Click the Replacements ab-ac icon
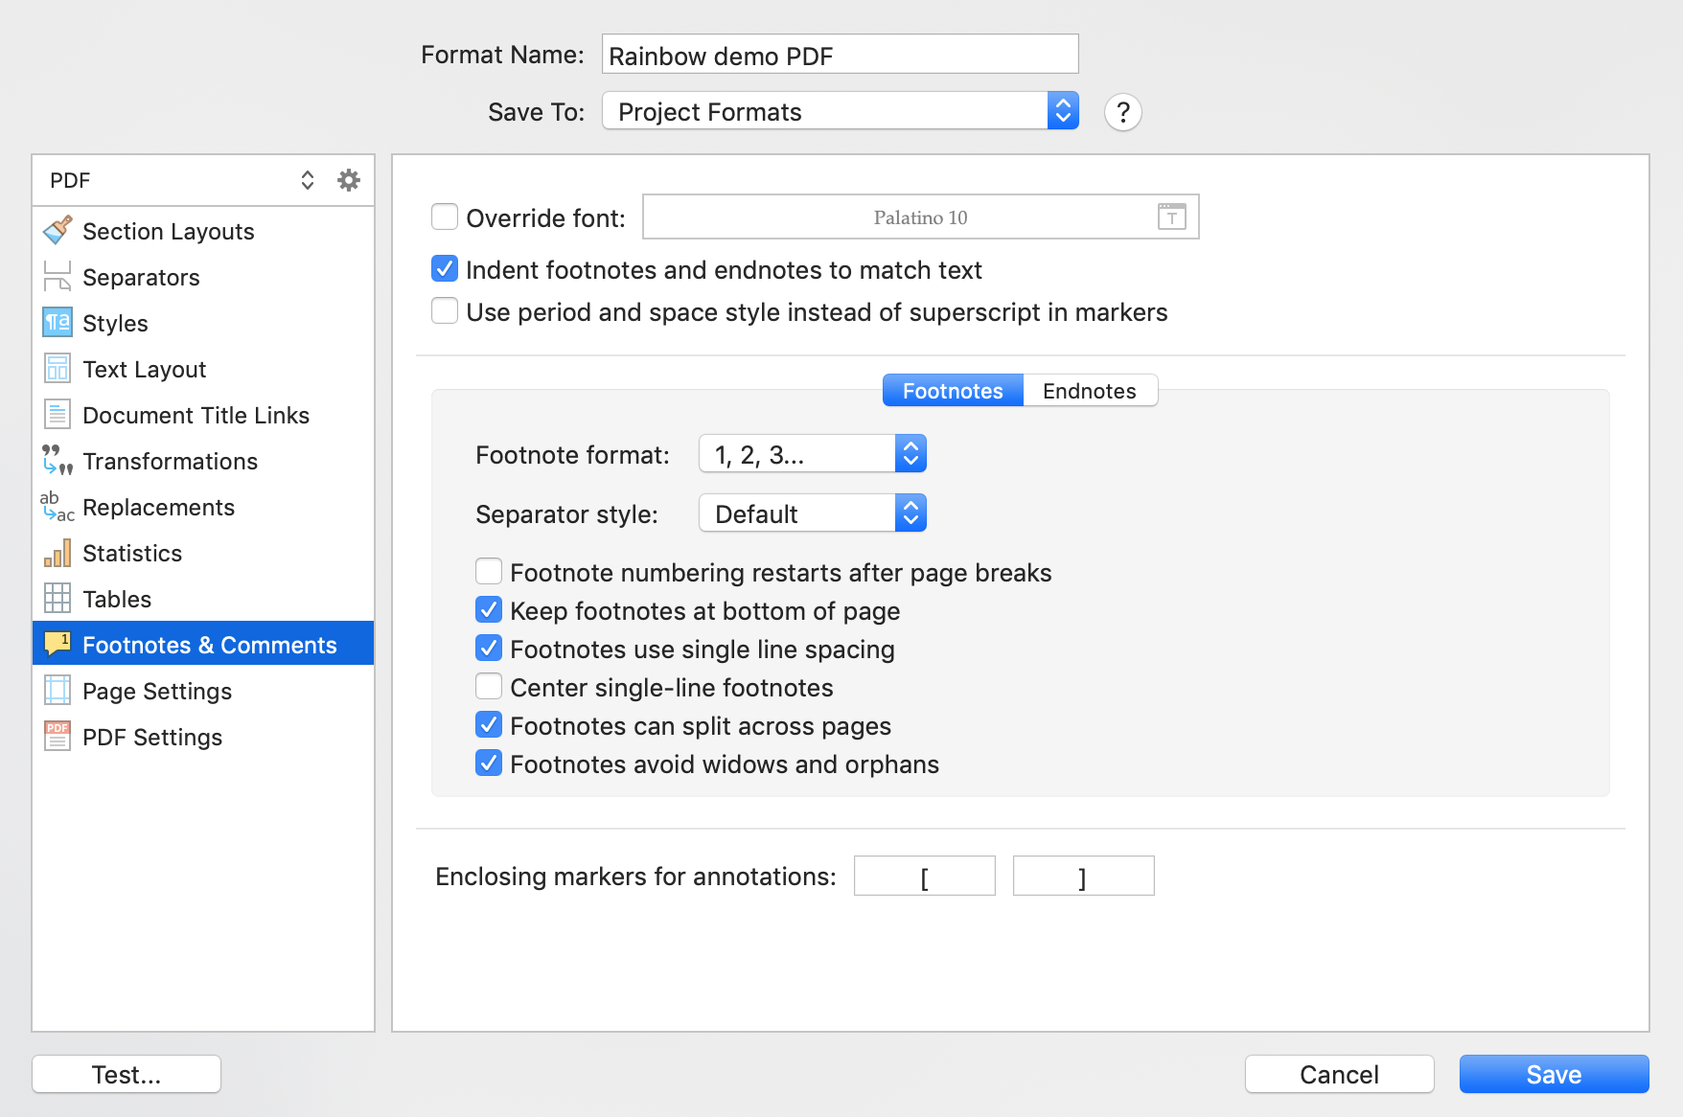Screen dimensions: 1683x1117 coord(58,507)
